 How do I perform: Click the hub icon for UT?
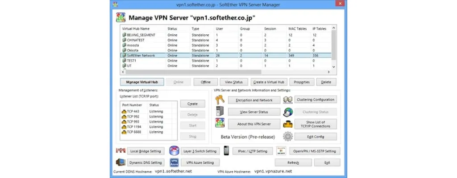124,66
